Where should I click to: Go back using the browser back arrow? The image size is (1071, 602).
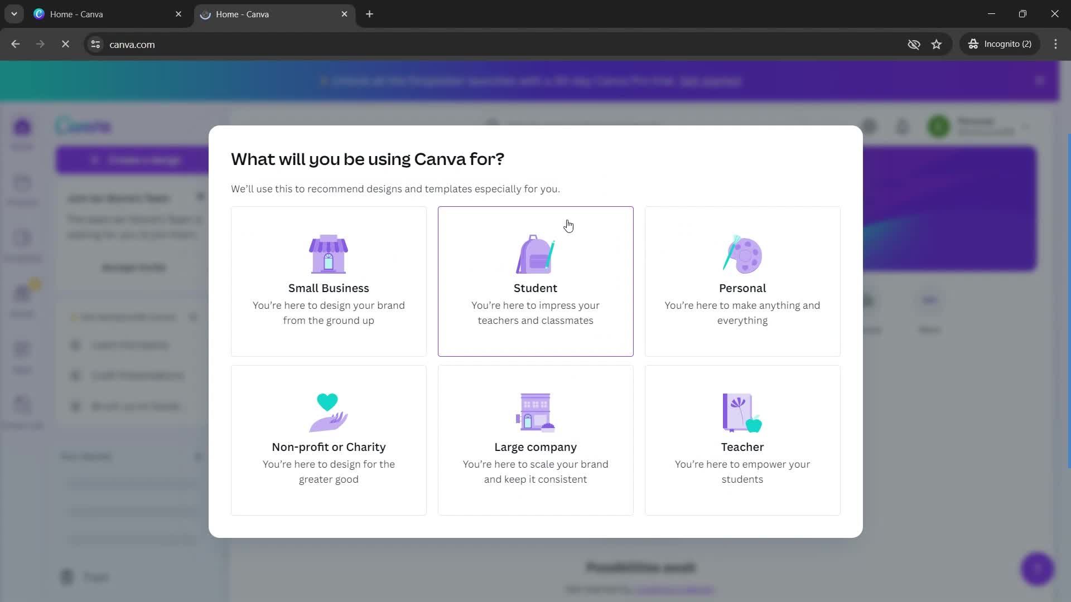coord(15,44)
